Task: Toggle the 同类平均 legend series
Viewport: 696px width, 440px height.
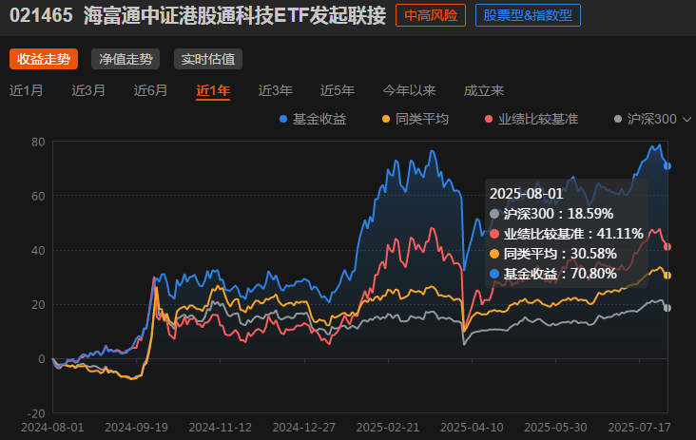Action: pos(416,119)
